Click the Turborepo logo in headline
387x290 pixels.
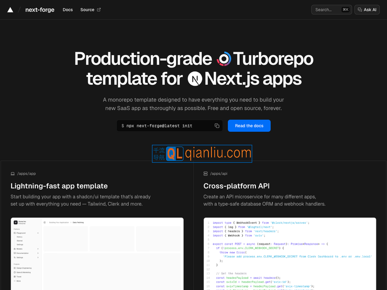(224, 59)
